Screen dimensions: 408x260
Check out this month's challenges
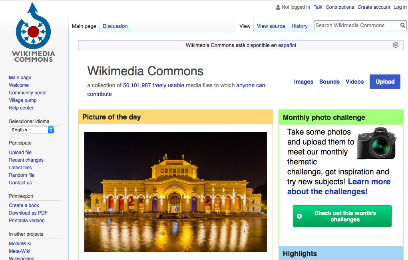pyautogui.click(x=342, y=215)
